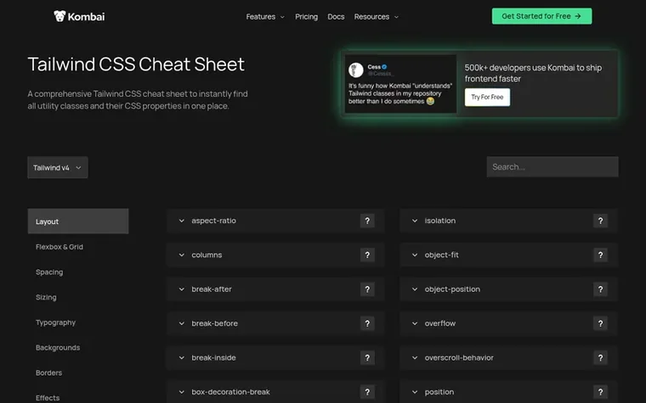Click the Kombai dog logo icon
The image size is (646, 403).
(x=59, y=16)
